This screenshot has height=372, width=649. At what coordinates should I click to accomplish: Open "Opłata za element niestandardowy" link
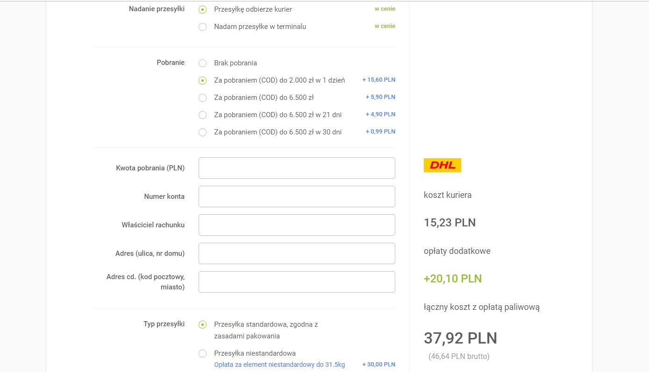click(x=279, y=365)
